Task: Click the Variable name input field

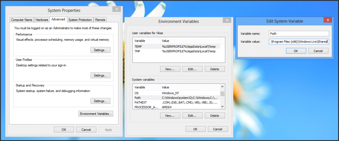Action: (299, 33)
